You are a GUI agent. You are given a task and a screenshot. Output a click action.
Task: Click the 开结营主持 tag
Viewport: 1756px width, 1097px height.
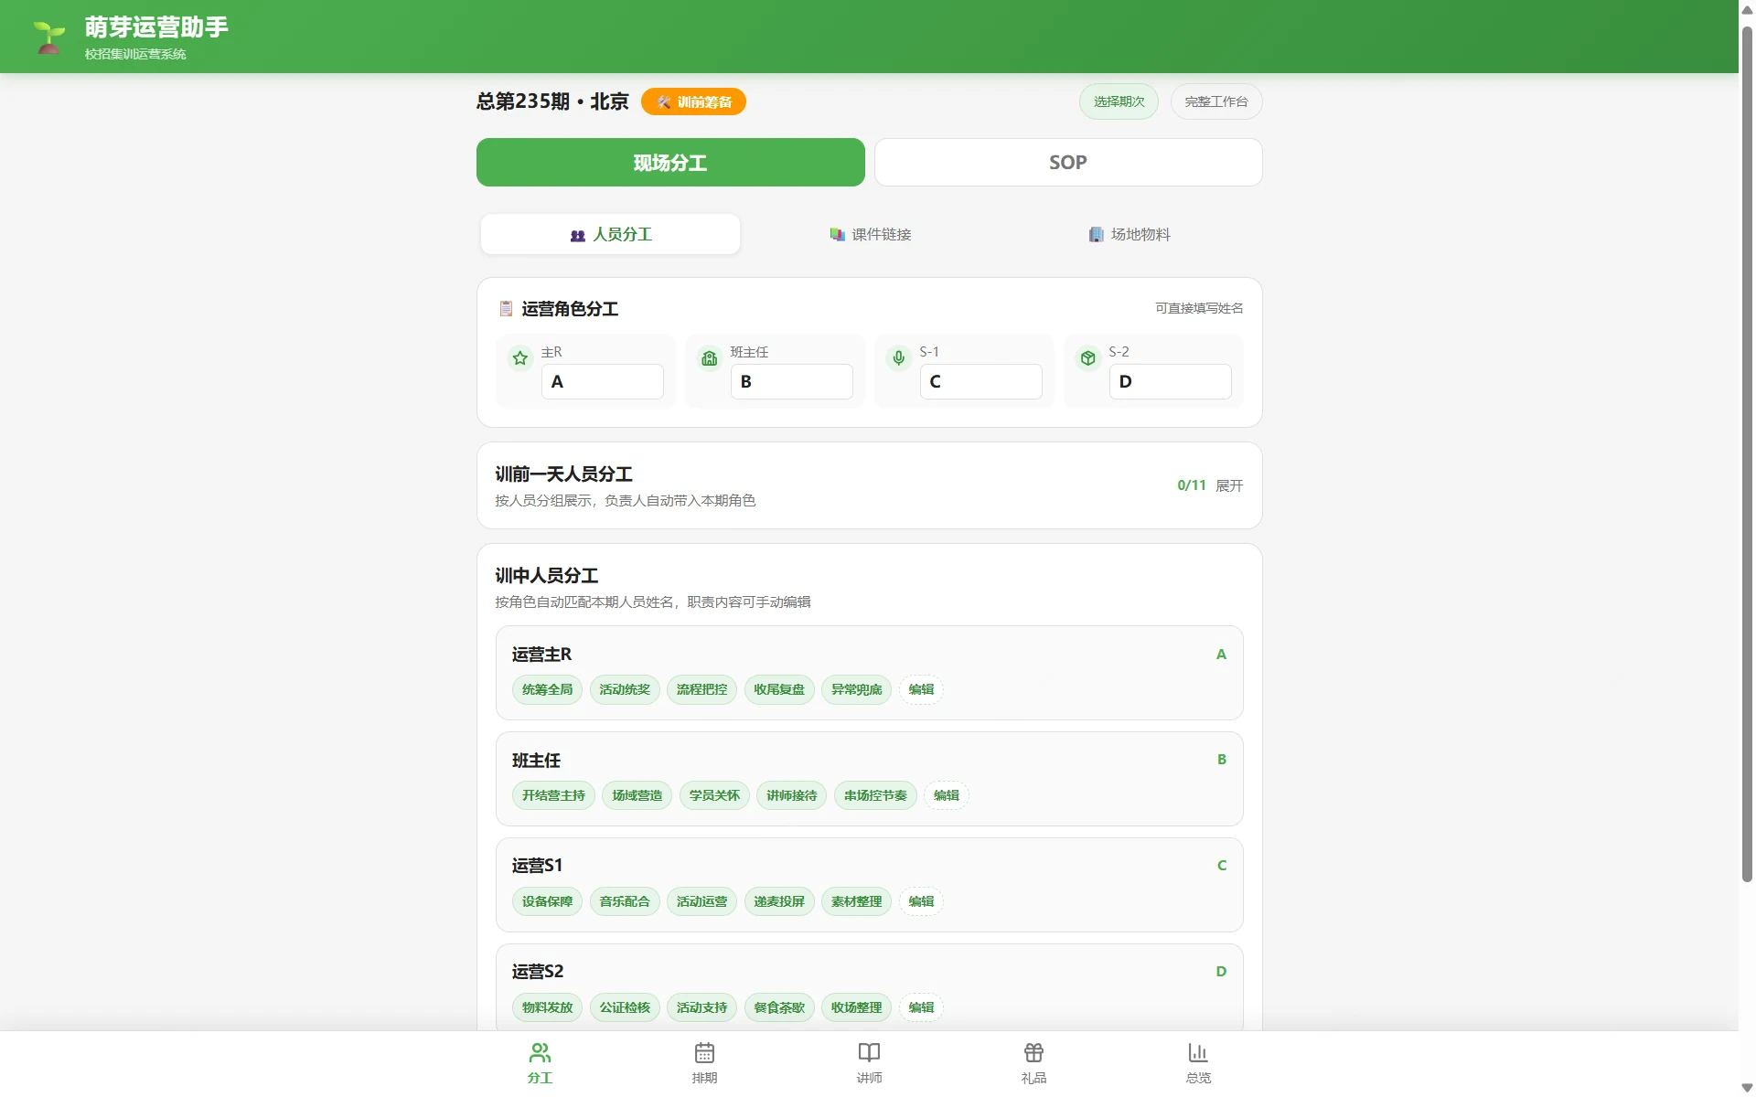pyautogui.click(x=553, y=795)
